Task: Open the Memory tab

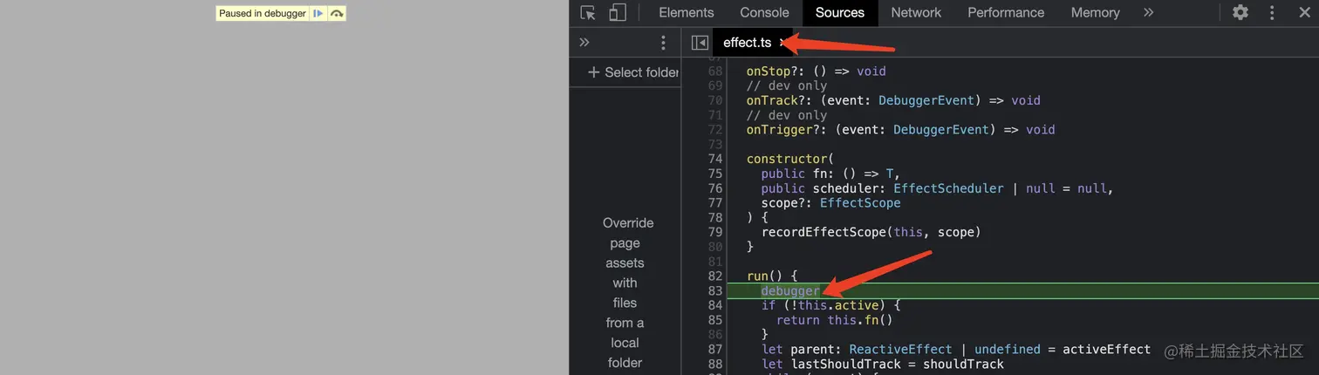Action: 1095,12
